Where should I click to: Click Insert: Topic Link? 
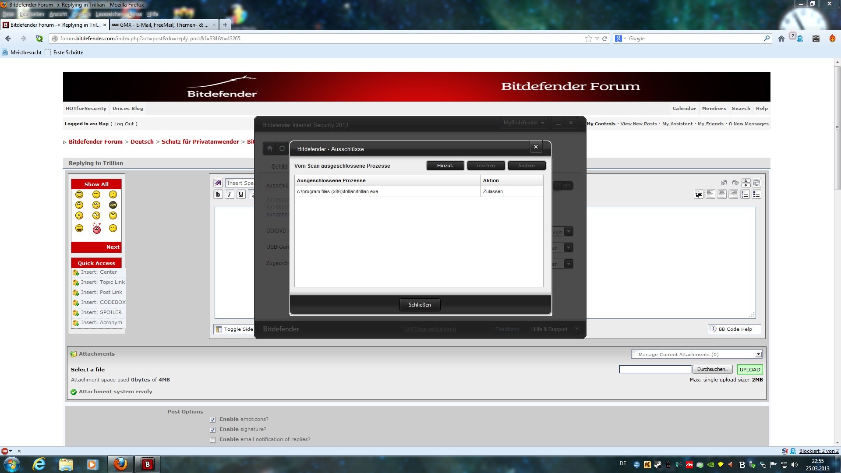tap(99, 282)
